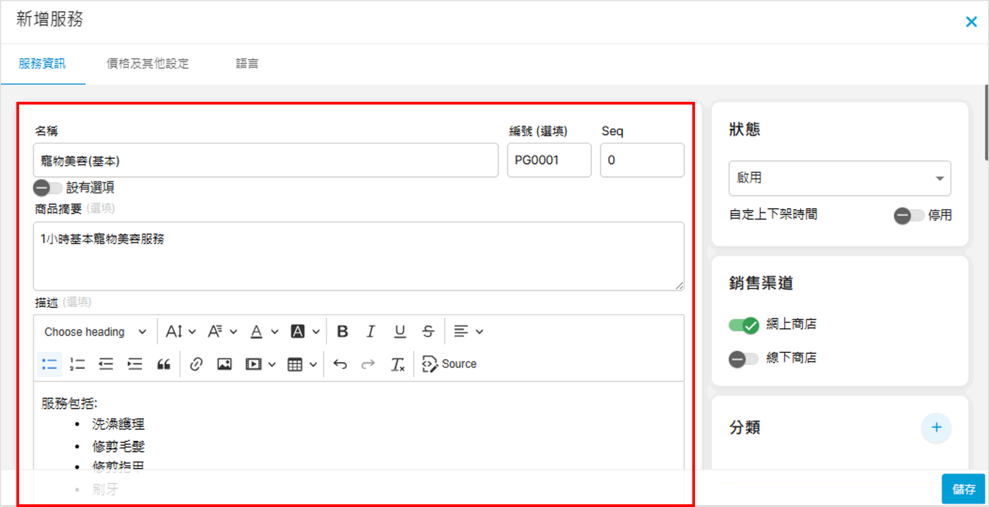Open the 啟用 status dropdown
The width and height of the screenshot is (989, 507).
[x=839, y=178]
